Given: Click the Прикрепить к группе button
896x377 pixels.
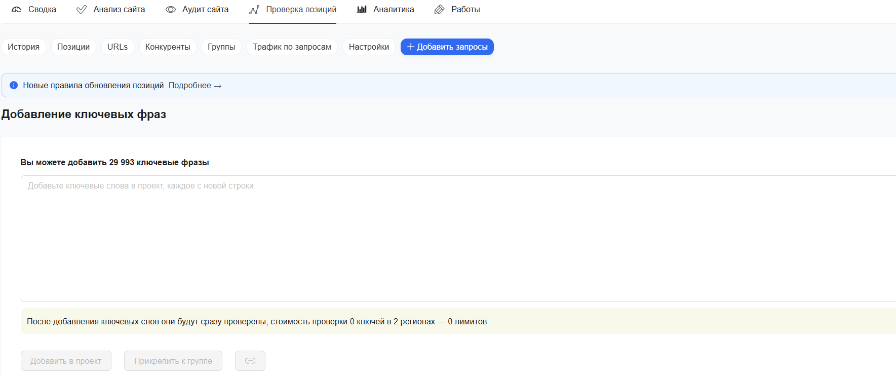Looking at the screenshot, I should [x=173, y=361].
